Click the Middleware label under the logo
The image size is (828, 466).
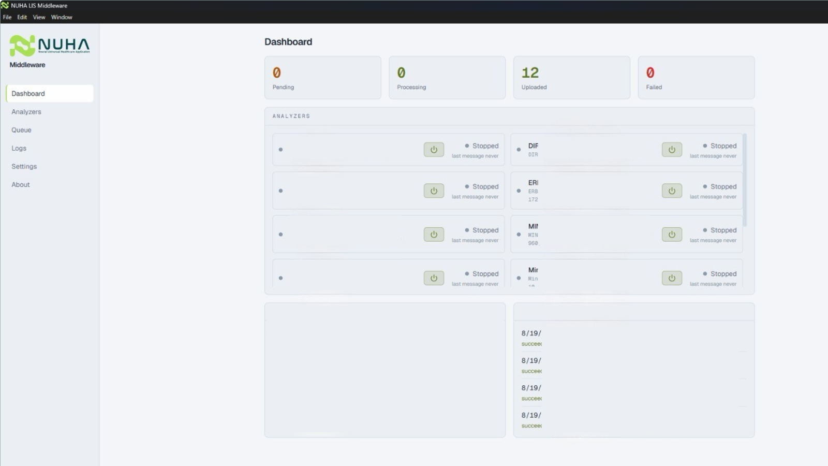click(27, 65)
